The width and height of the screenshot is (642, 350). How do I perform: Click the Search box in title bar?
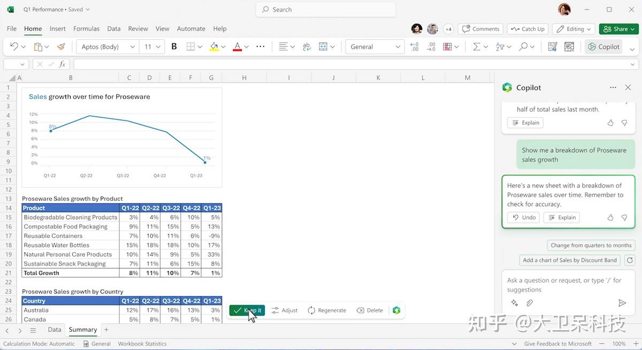tap(326, 10)
